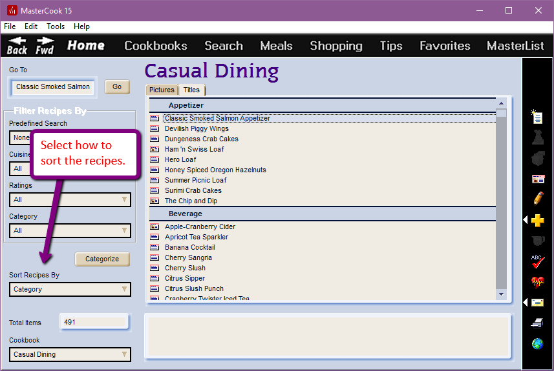Open the Search section
Screen dimensions: 554x371
click(224, 46)
